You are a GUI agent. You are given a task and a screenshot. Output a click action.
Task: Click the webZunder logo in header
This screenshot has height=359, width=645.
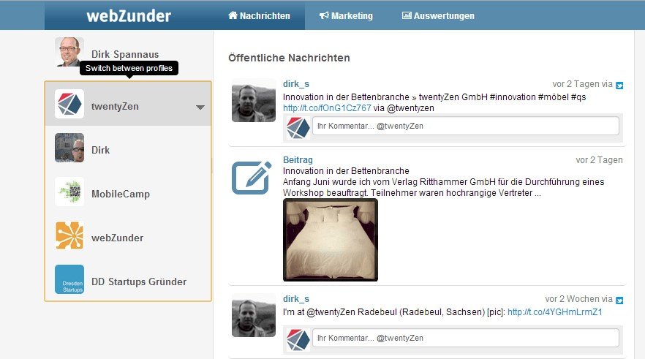pos(129,15)
